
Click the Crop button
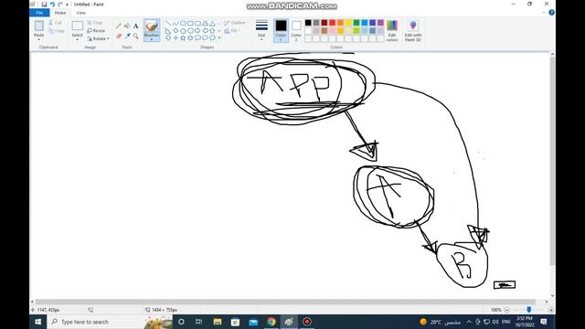[x=95, y=23]
